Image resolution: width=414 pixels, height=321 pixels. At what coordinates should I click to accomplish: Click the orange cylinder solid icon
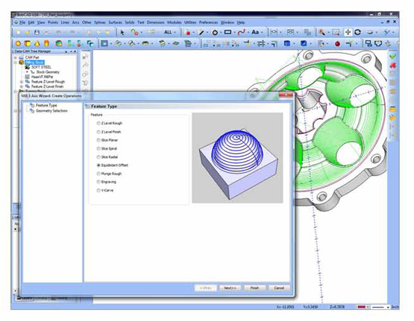click(46, 43)
